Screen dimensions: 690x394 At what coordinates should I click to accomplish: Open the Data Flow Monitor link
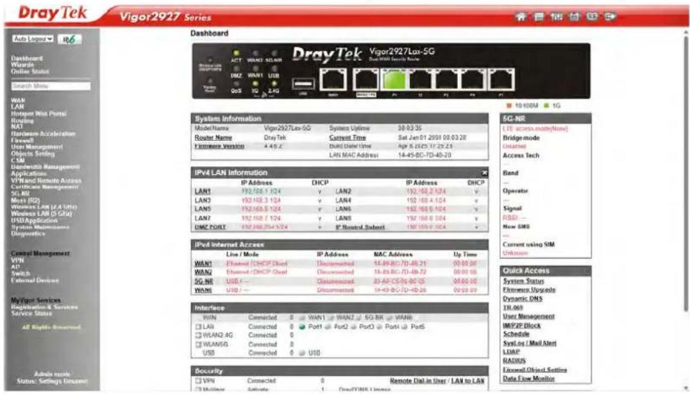pos(529,378)
